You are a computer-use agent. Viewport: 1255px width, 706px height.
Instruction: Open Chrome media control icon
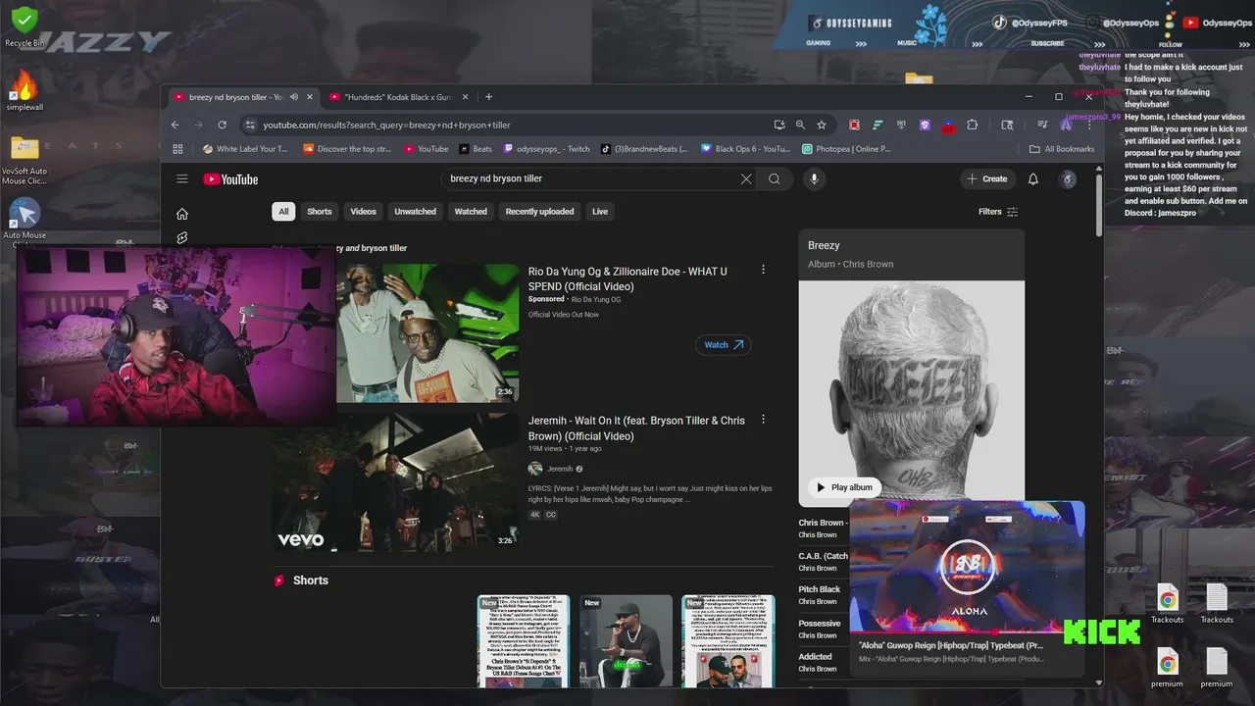(x=1041, y=125)
